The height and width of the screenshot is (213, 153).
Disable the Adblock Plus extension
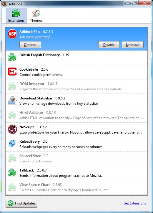point(109,45)
